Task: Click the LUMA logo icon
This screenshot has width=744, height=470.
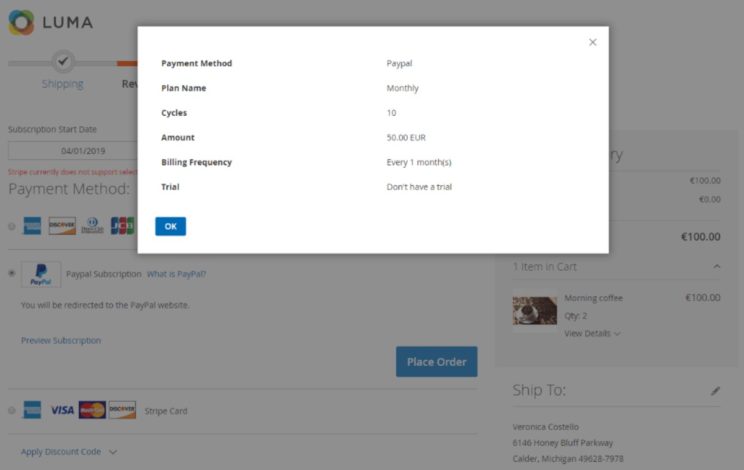Action: tap(21, 23)
